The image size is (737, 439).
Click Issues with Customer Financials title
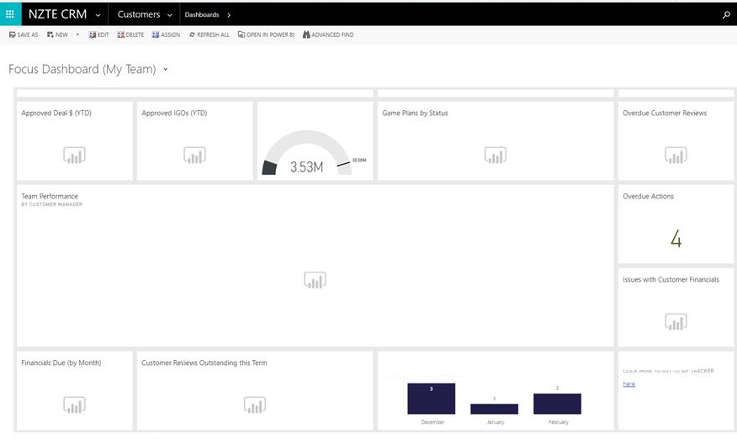click(x=671, y=279)
